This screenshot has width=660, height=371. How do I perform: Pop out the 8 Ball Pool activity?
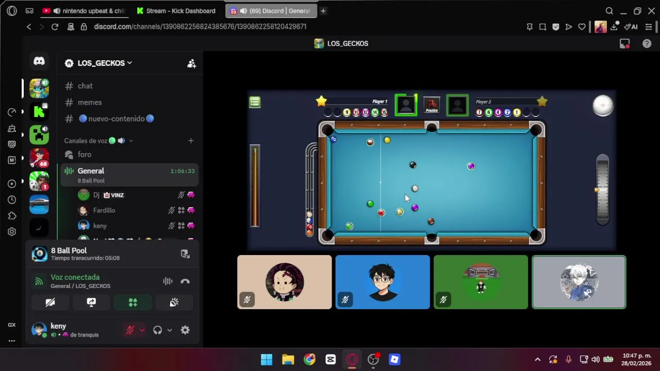pyautogui.click(x=185, y=254)
